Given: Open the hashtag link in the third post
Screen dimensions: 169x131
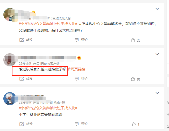Looking at the screenshot, I should pos(48,108).
